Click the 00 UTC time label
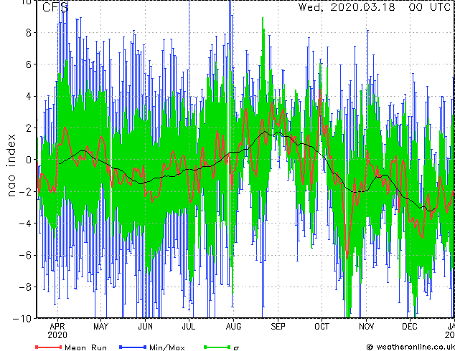This screenshot has height=351, width=455. [429, 7]
